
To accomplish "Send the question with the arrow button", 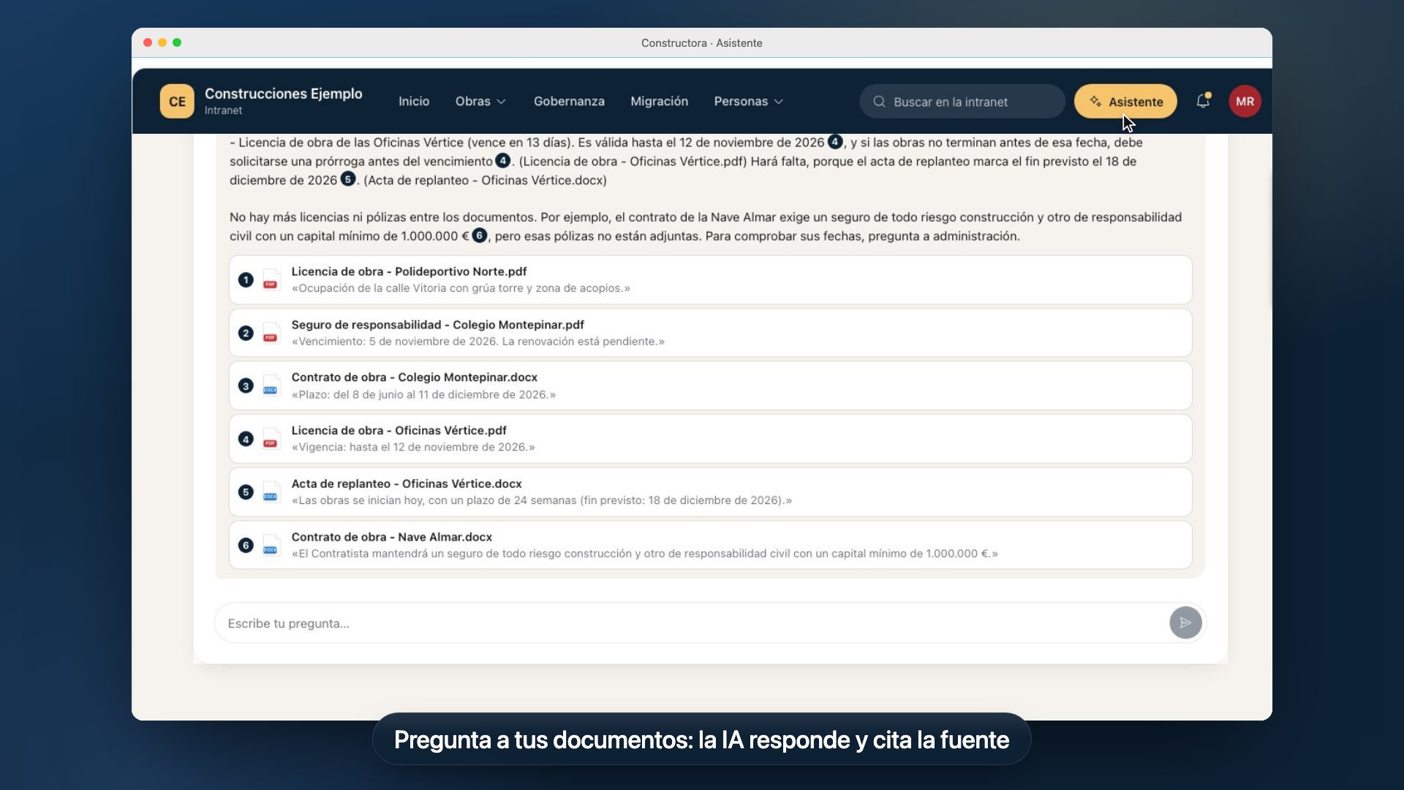I will click(1185, 622).
